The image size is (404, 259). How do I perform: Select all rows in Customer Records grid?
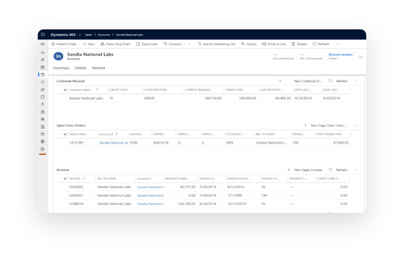pos(65,90)
